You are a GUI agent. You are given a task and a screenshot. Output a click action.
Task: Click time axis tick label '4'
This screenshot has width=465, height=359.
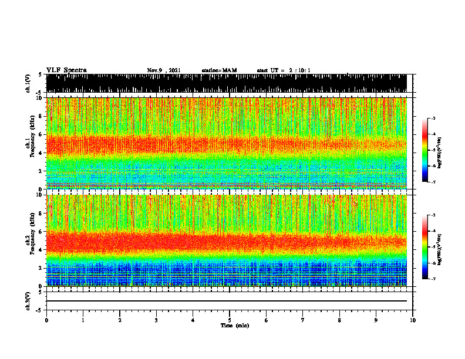pos(193,320)
